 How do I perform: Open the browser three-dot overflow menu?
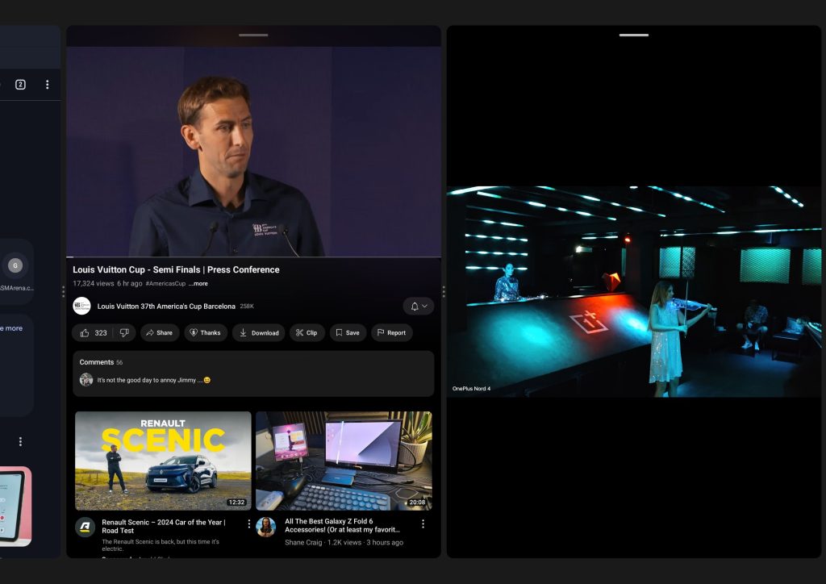[48, 85]
